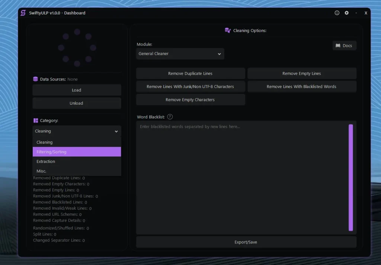Click the question mark beside Word Blacklist
Image resolution: width=381 pixels, height=265 pixels.
tap(170, 117)
